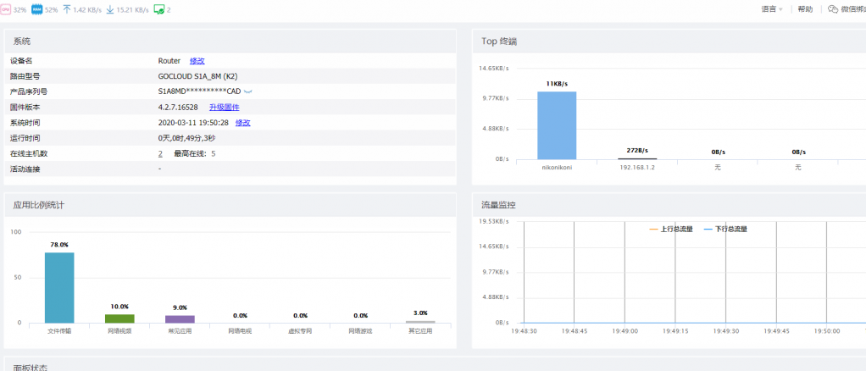Click the upload speed arrow icon
This screenshot has width=866, height=371.
tap(67, 9)
